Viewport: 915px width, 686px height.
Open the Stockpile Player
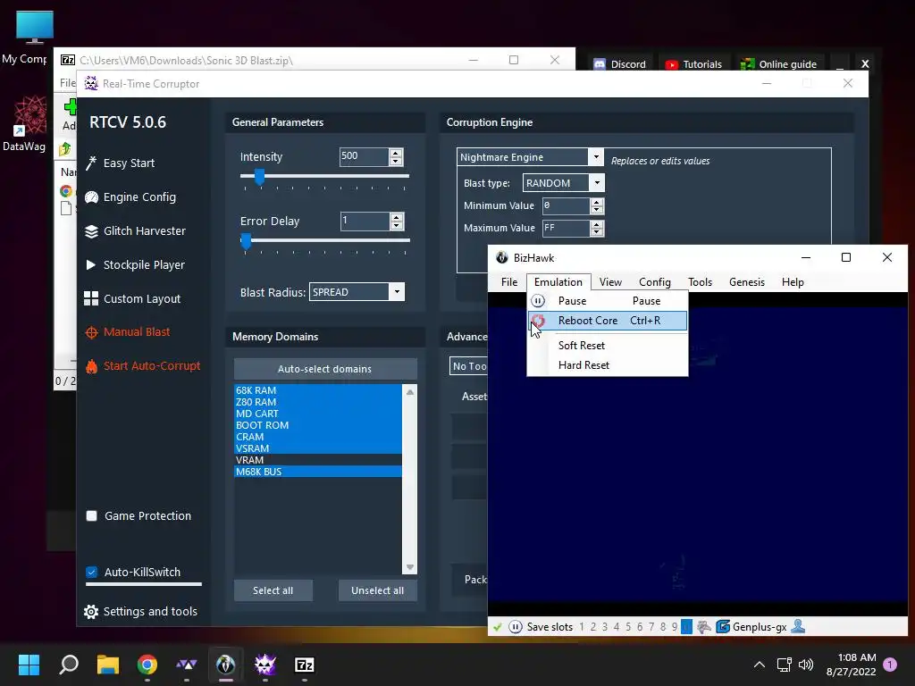[135, 264]
